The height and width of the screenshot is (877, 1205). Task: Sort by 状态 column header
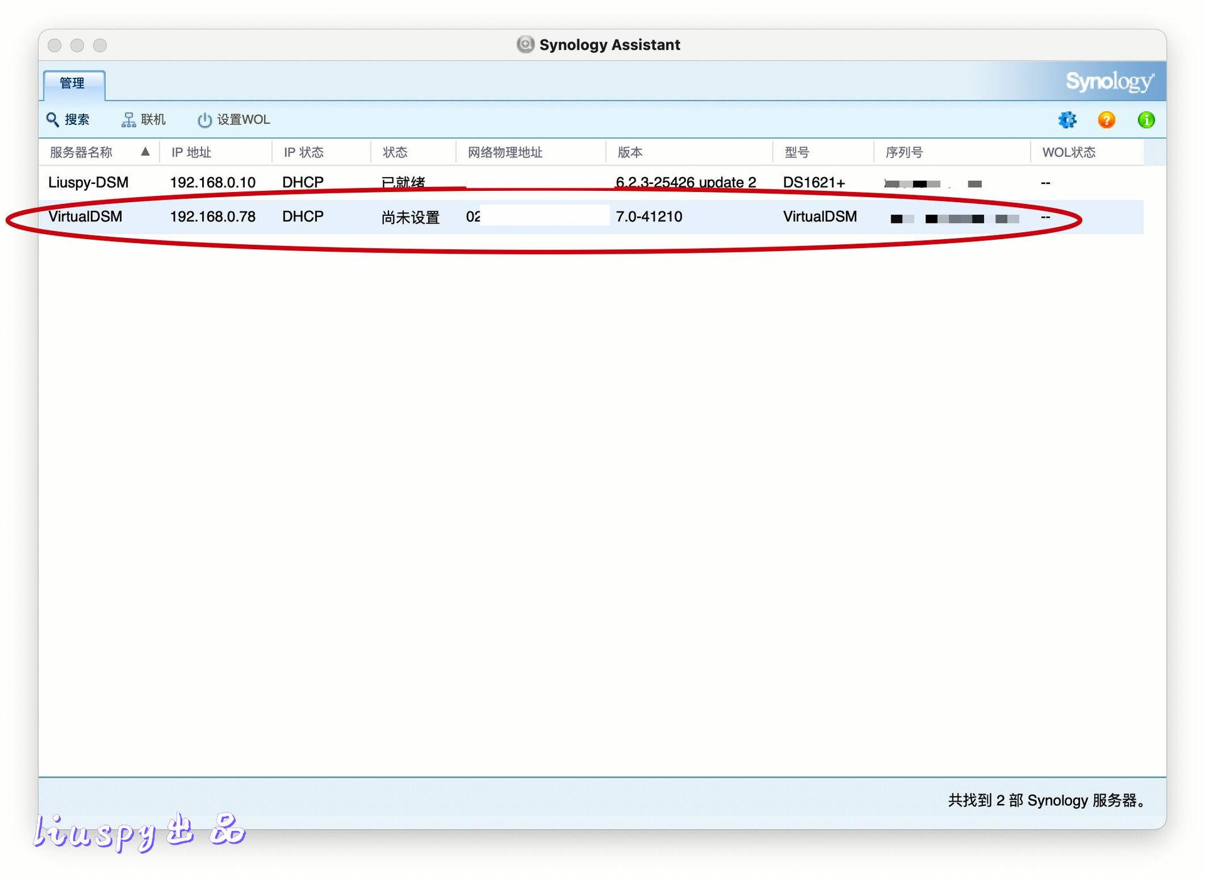[395, 153]
